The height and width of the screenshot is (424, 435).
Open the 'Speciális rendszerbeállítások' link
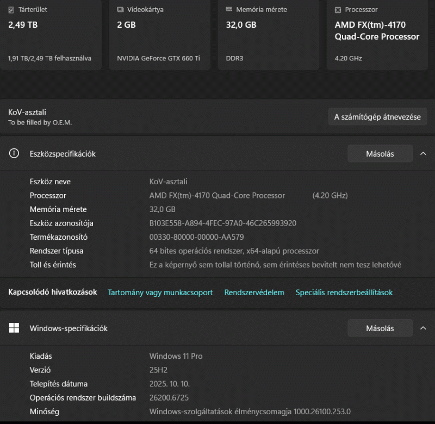pos(344,292)
